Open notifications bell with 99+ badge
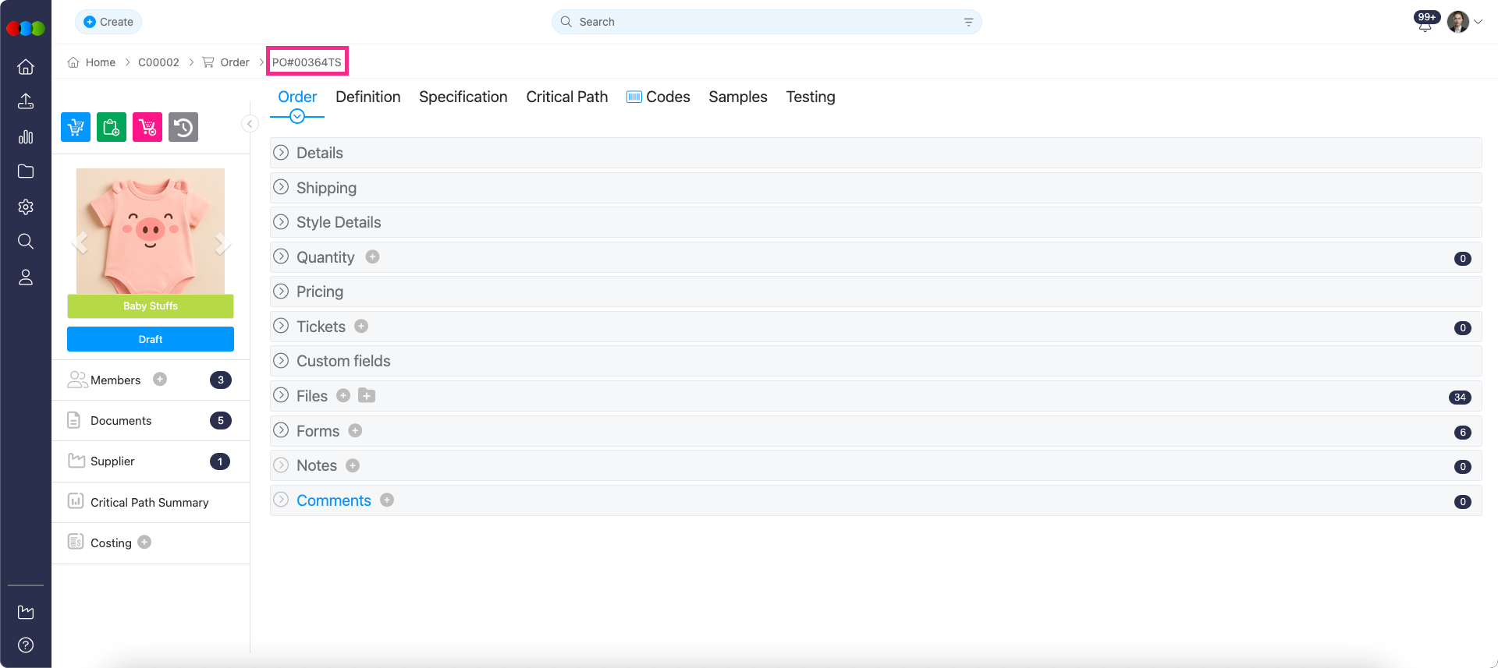This screenshot has width=1498, height=668. pos(1425,23)
